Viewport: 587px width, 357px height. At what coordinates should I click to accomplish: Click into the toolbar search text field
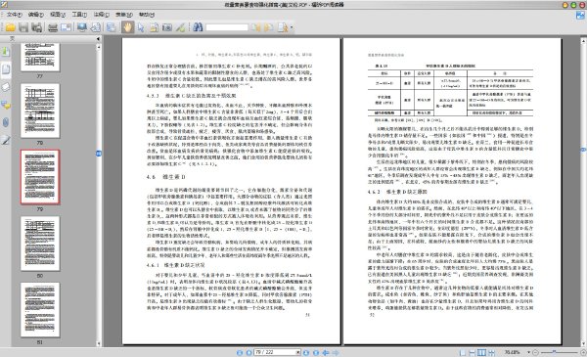pos(227,27)
